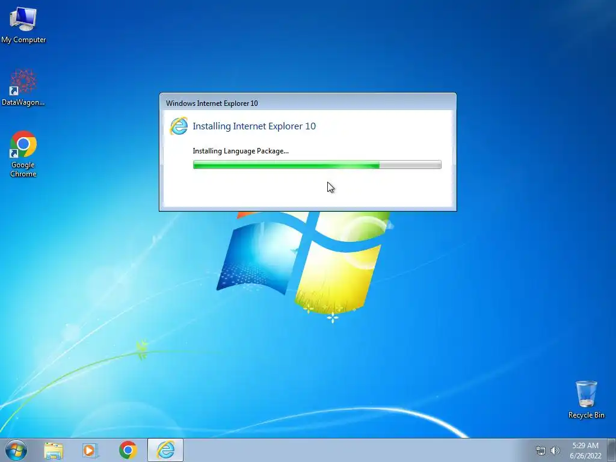Activate Internet Explorer taskbar button
Screen dimensions: 616x462
click(x=165, y=450)
